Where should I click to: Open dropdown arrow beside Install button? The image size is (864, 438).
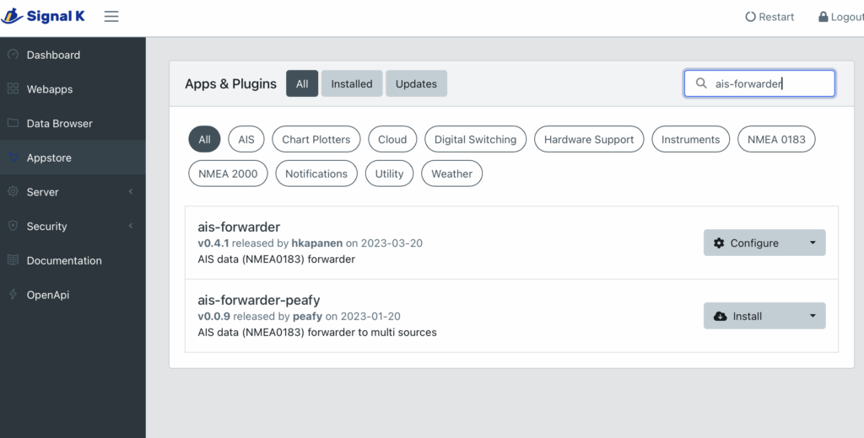point(812,316)
